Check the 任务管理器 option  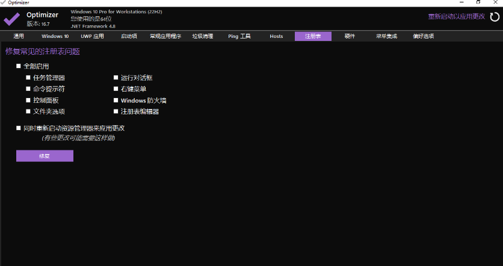(x=28, y=78)
